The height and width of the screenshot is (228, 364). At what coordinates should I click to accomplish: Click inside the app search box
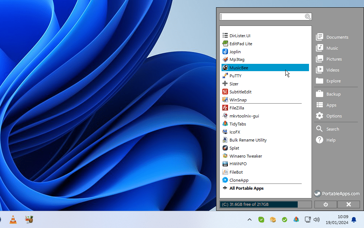[x=262, y=16]
